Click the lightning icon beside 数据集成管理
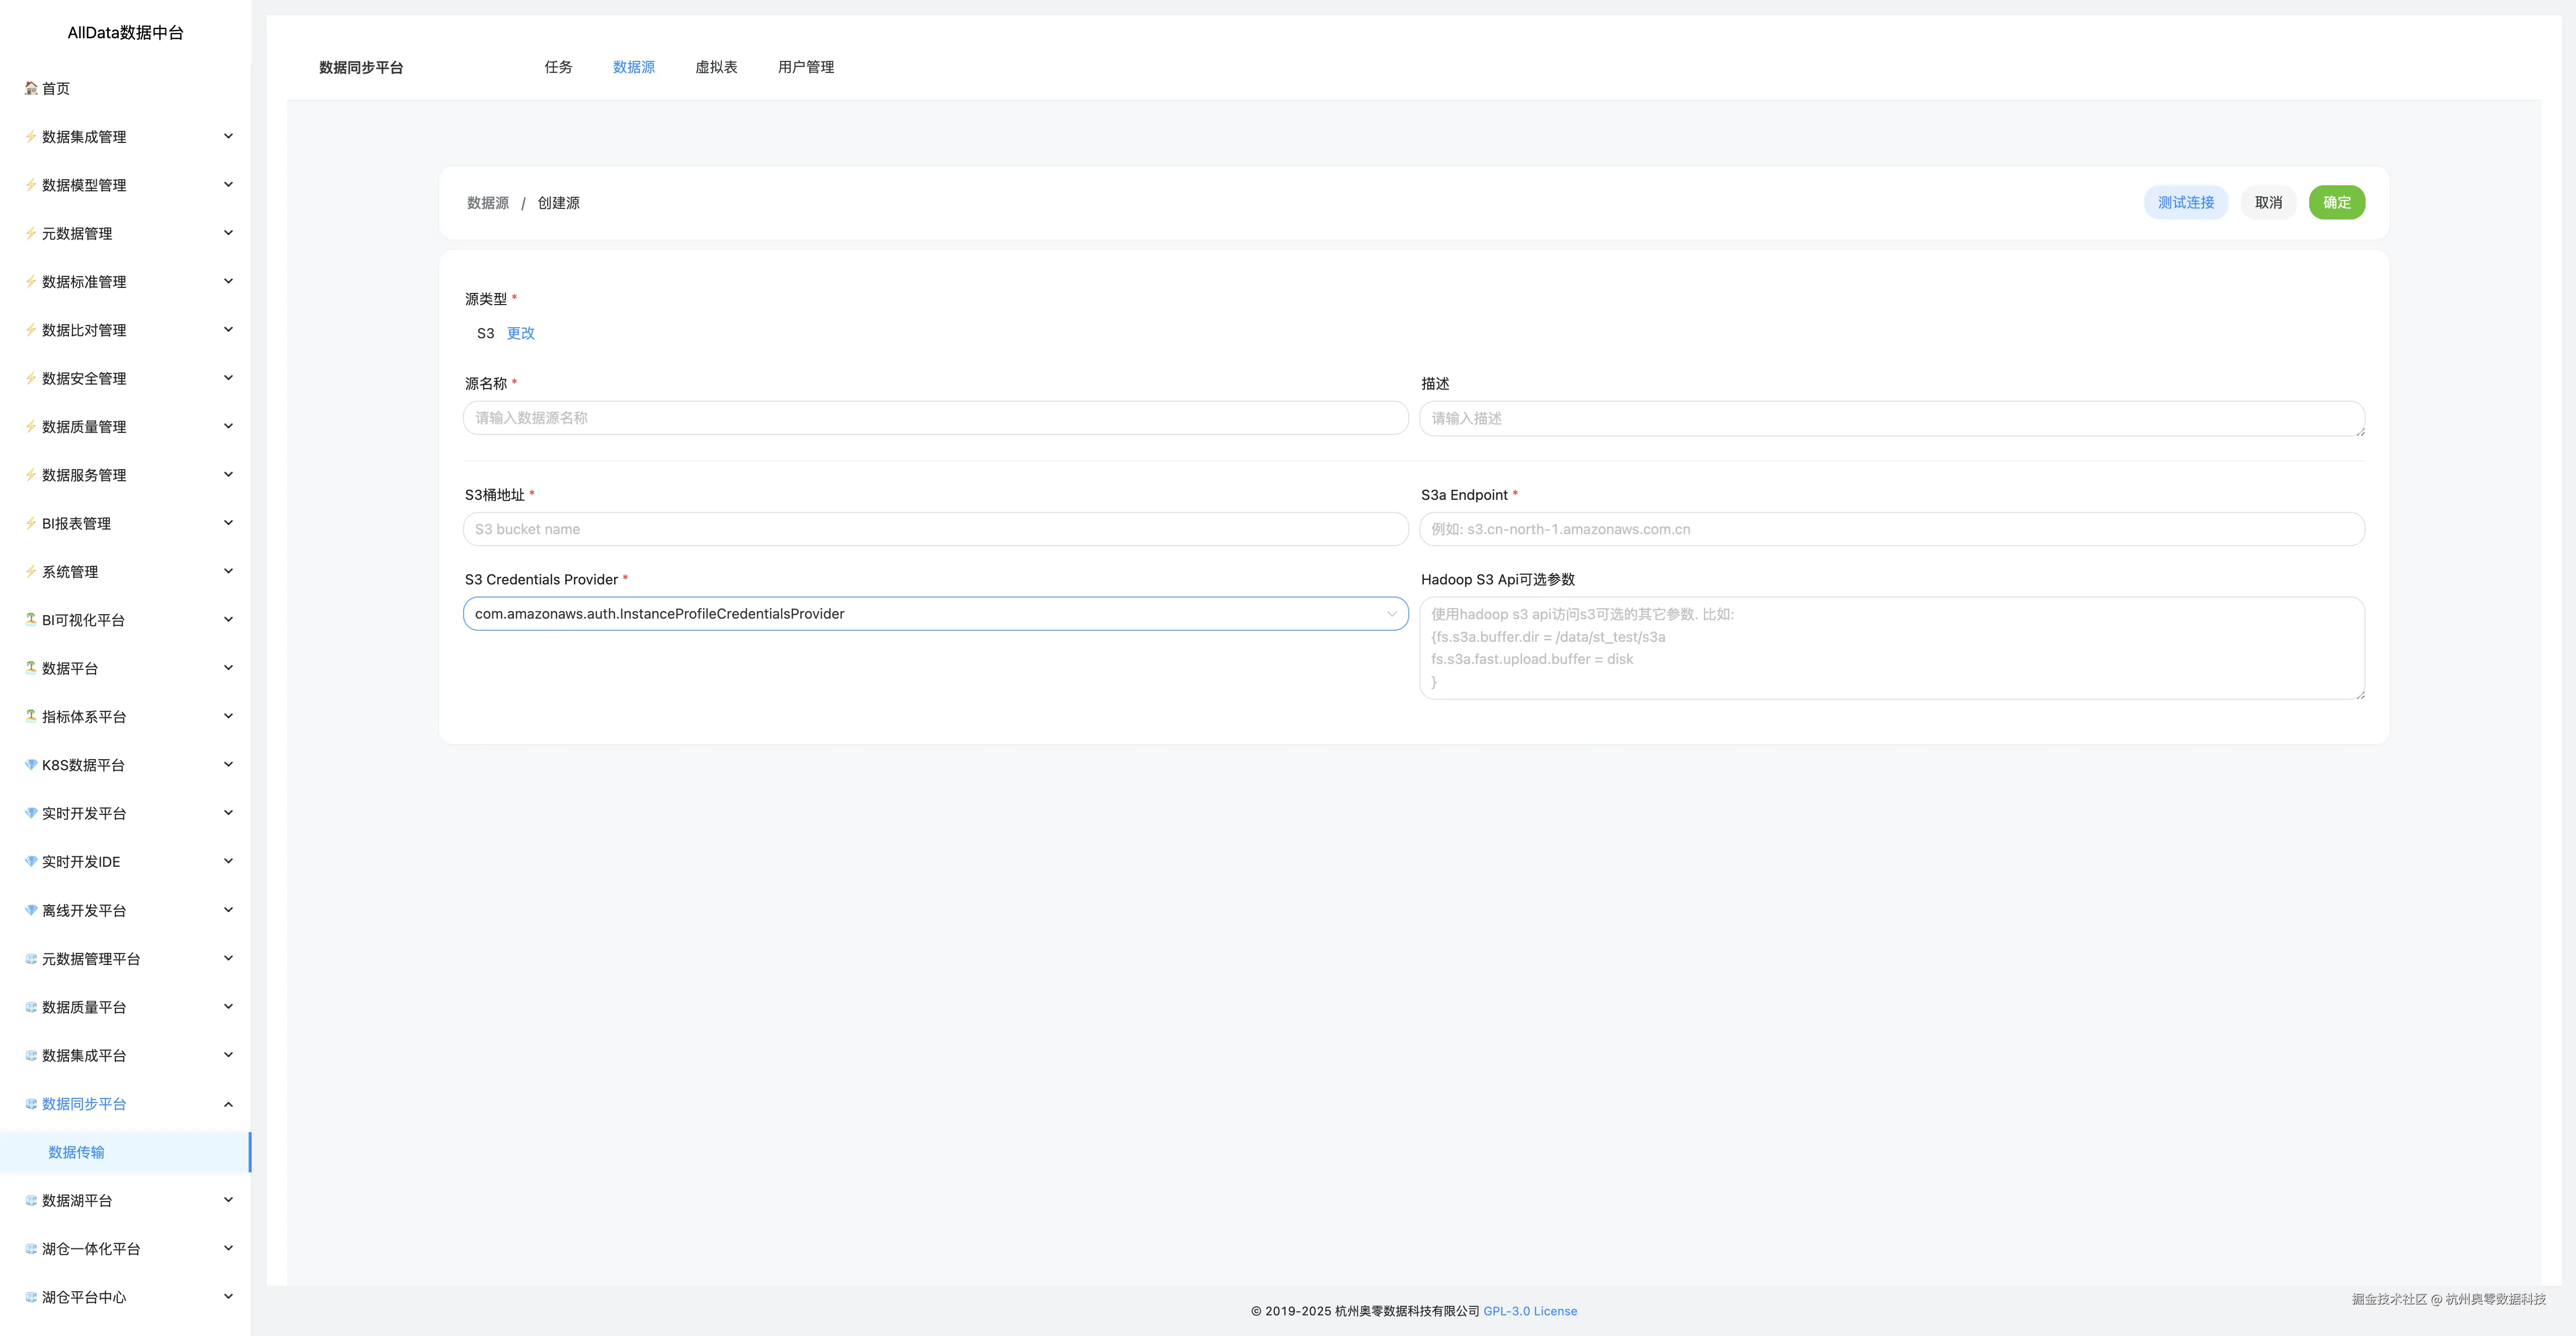The width and height of the screenshot is (2576, 1336). coord(31,136)
